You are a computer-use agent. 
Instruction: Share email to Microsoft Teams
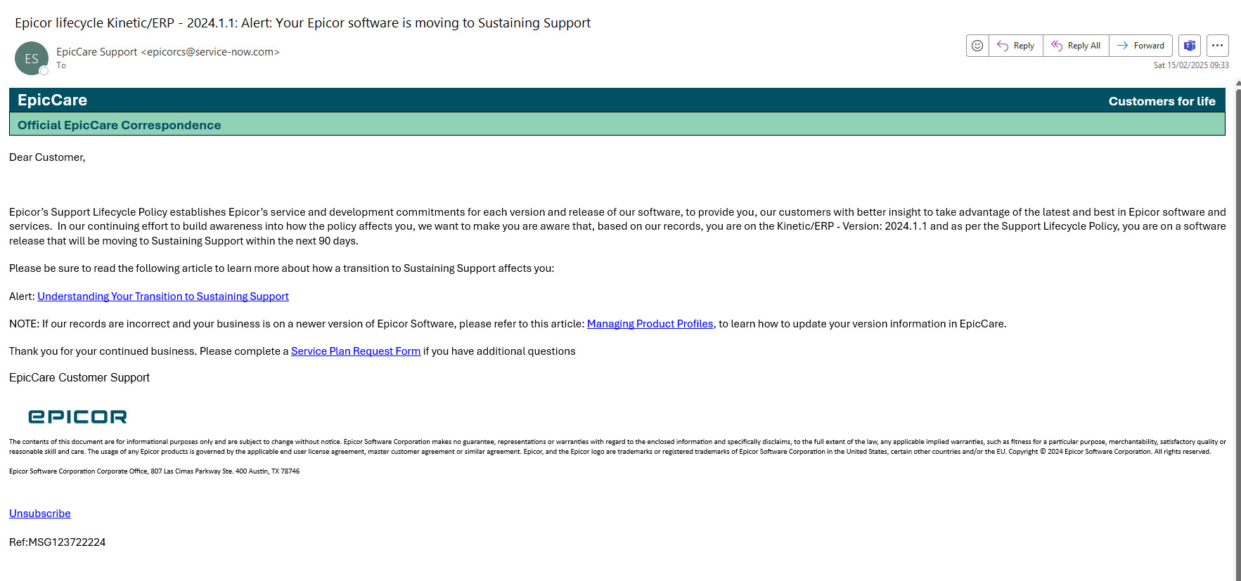(1190, 46)
